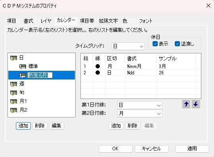
Task: Click the 書式 column header in table
Action: click(x=141, y=59)
